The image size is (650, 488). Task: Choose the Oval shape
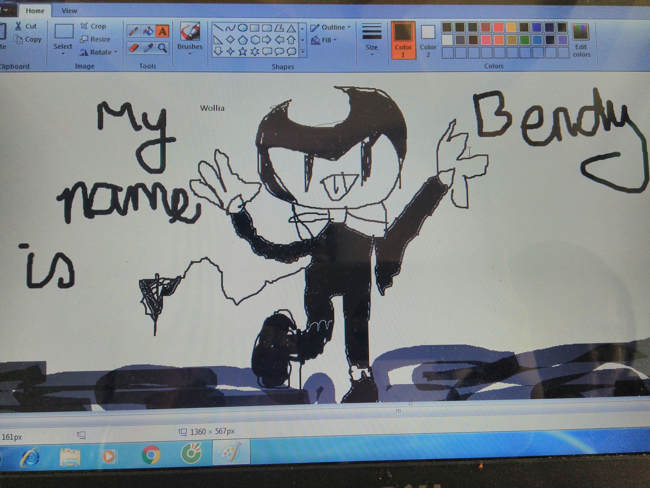[x=242, y=28]
